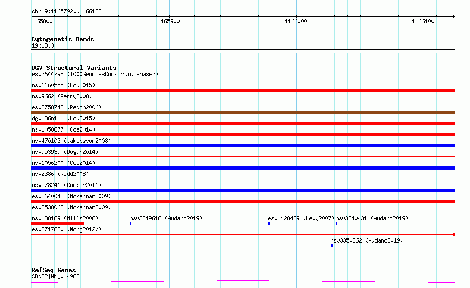470x288 pixels.
Task: Click the red bar of esv2640042
Action: coord(243,201)
